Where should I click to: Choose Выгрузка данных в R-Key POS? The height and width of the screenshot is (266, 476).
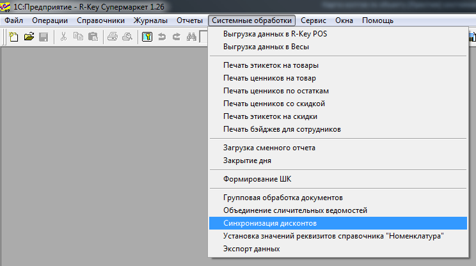(275, 34)
